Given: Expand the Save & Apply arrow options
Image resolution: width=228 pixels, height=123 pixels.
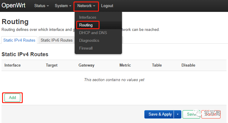Looking at the screenshot, I should click(x=177, y=114).
